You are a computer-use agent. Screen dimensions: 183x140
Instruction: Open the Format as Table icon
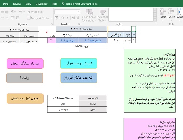102,12
